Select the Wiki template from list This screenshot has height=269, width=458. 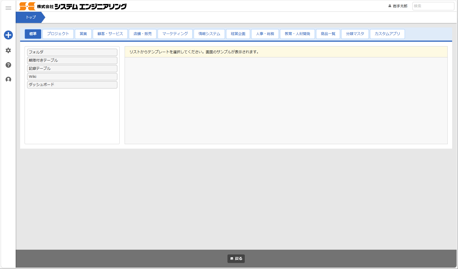tap(72, 77)
